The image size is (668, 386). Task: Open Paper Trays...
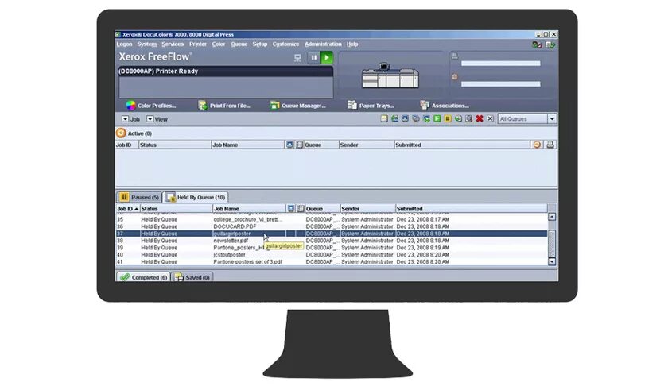pos(371,106)
